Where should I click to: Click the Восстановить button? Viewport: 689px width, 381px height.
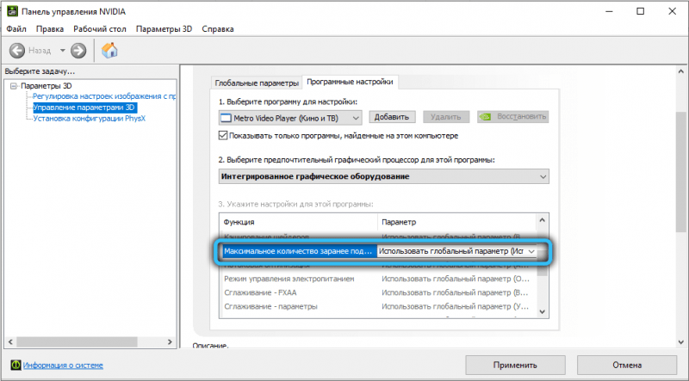512,117
